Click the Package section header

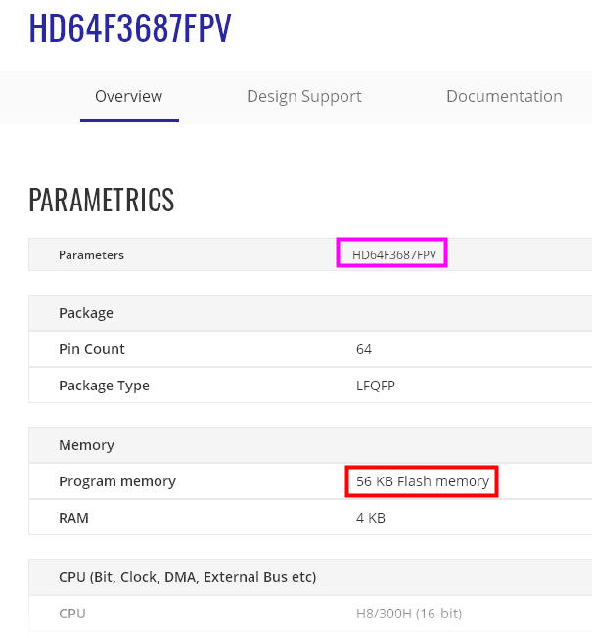[x=86, y=313]
